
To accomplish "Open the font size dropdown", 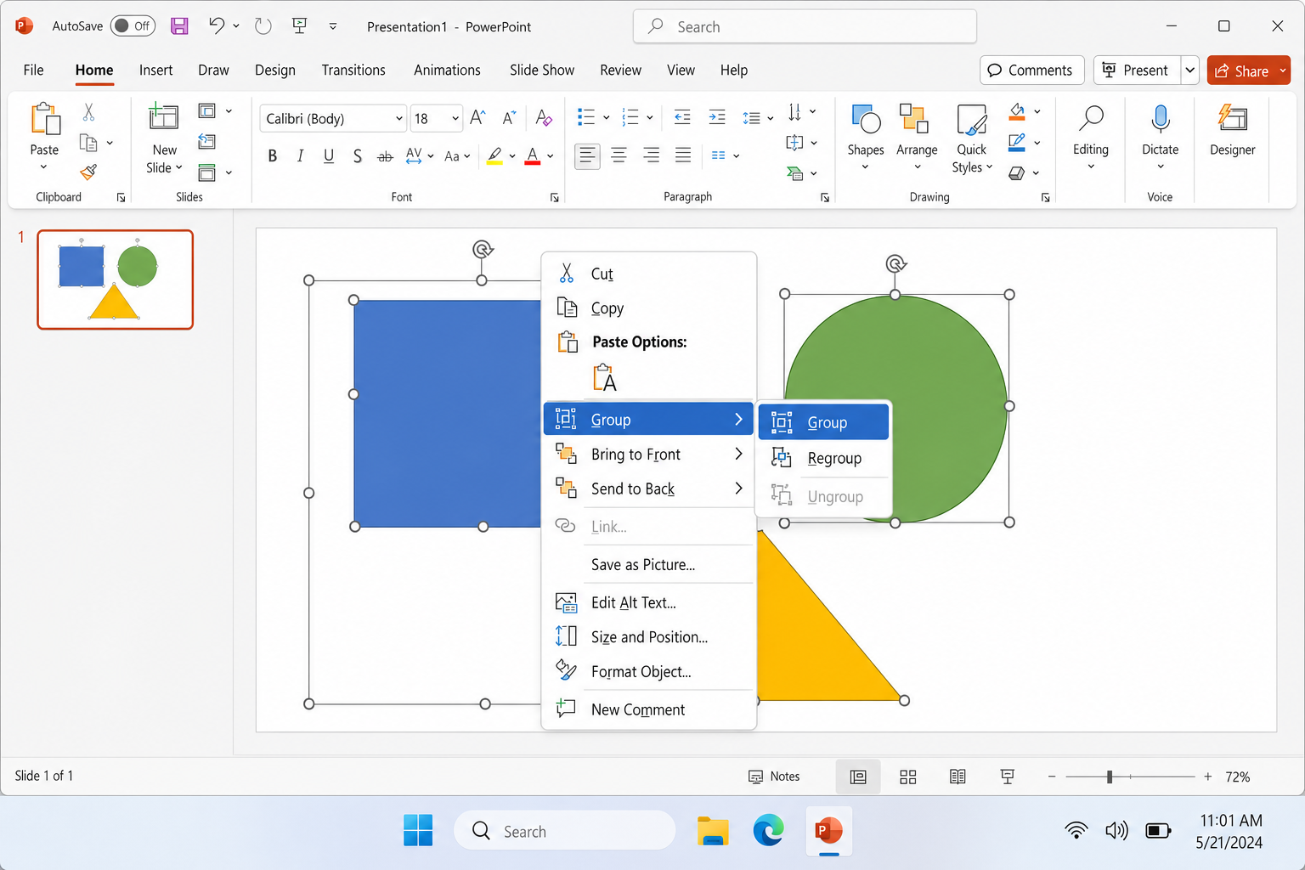I will [455, 118].
